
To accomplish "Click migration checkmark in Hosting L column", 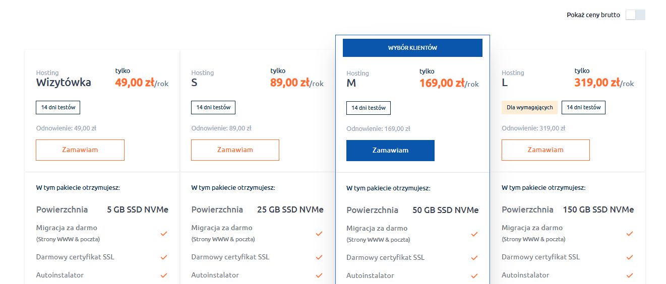I will click(x=630, y=234).
